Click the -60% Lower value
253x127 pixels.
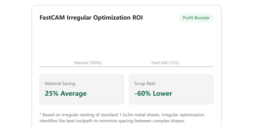click(153, 94)
